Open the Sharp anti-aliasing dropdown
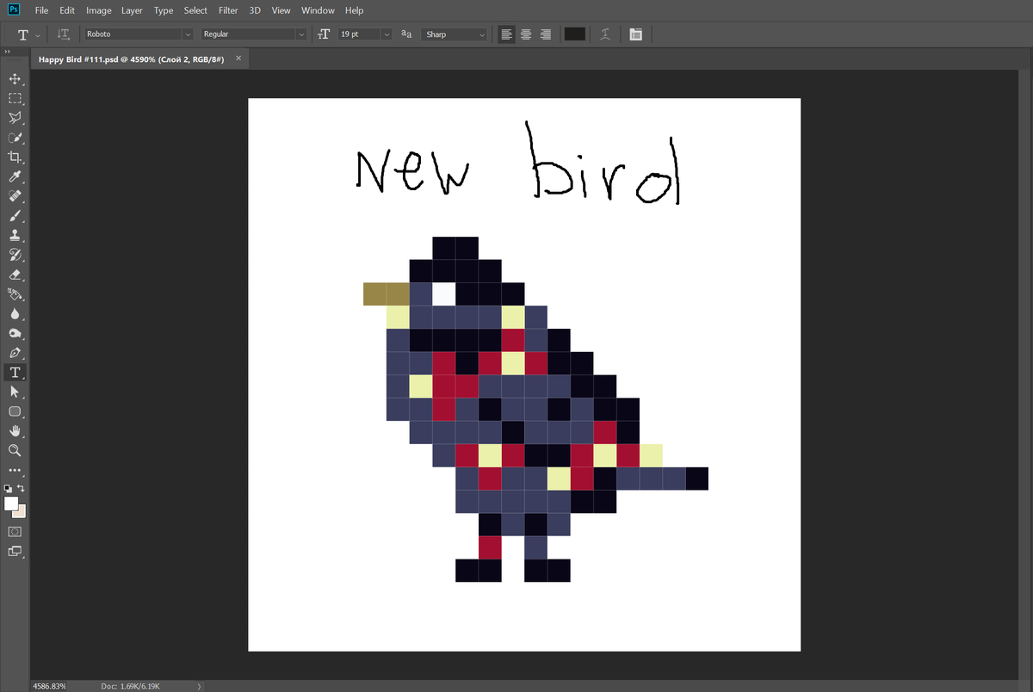 (455, 34)
